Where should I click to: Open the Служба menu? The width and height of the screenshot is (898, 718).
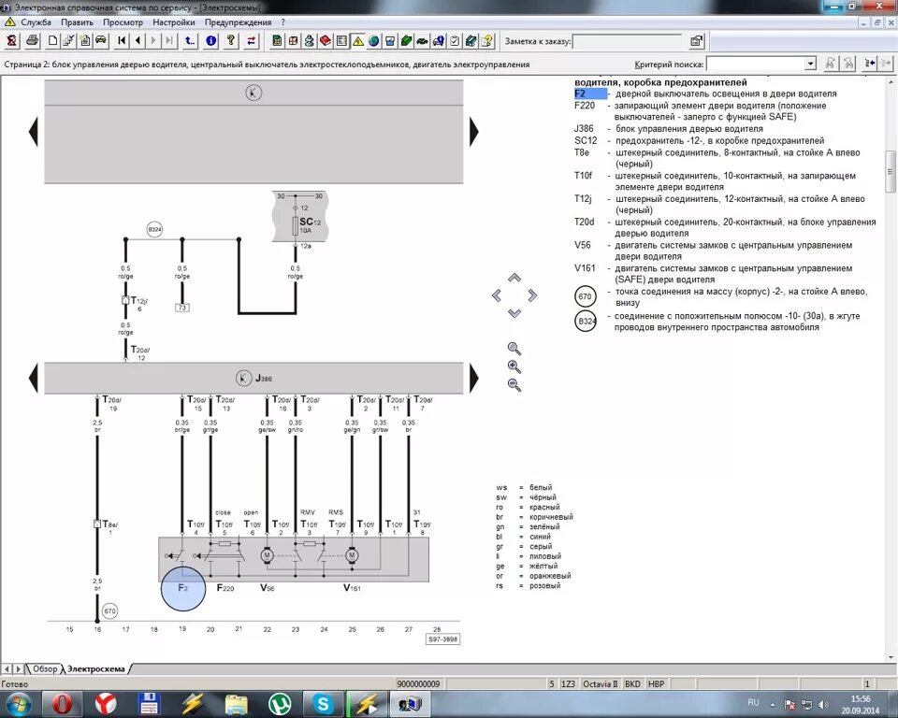click(x=36, y=22)
